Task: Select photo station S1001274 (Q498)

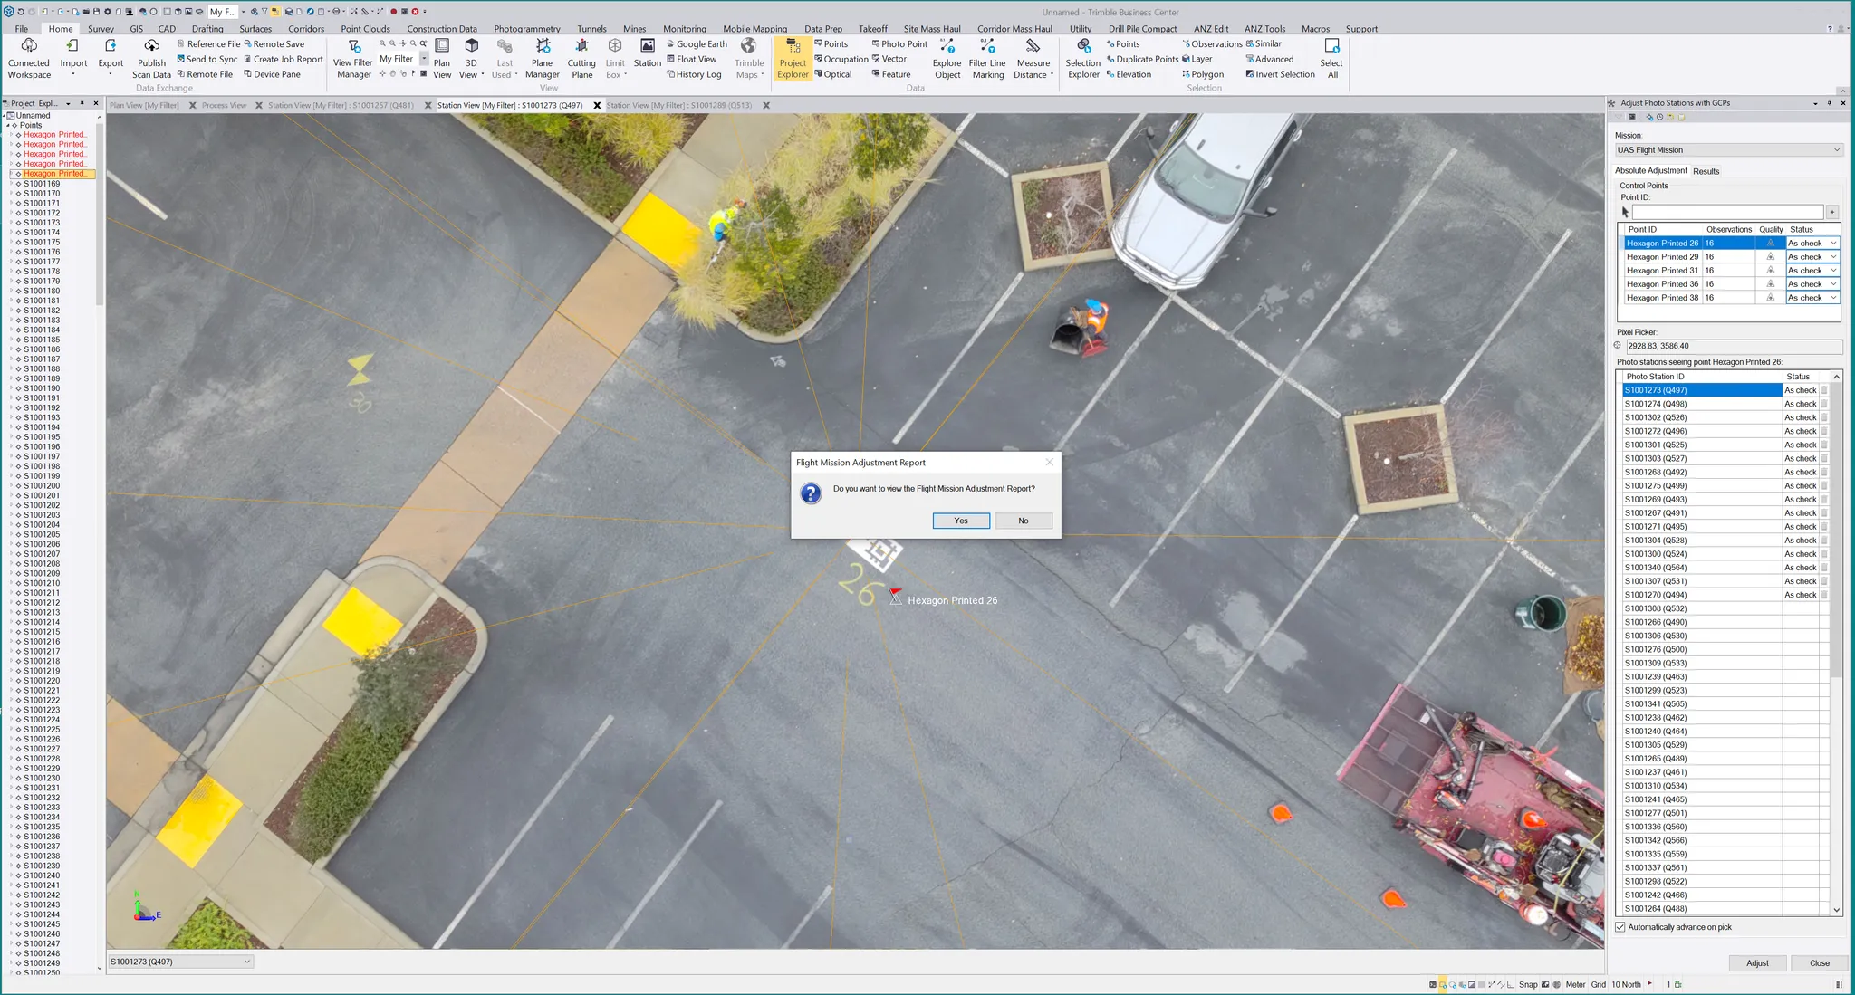Action: point(1701,404)
